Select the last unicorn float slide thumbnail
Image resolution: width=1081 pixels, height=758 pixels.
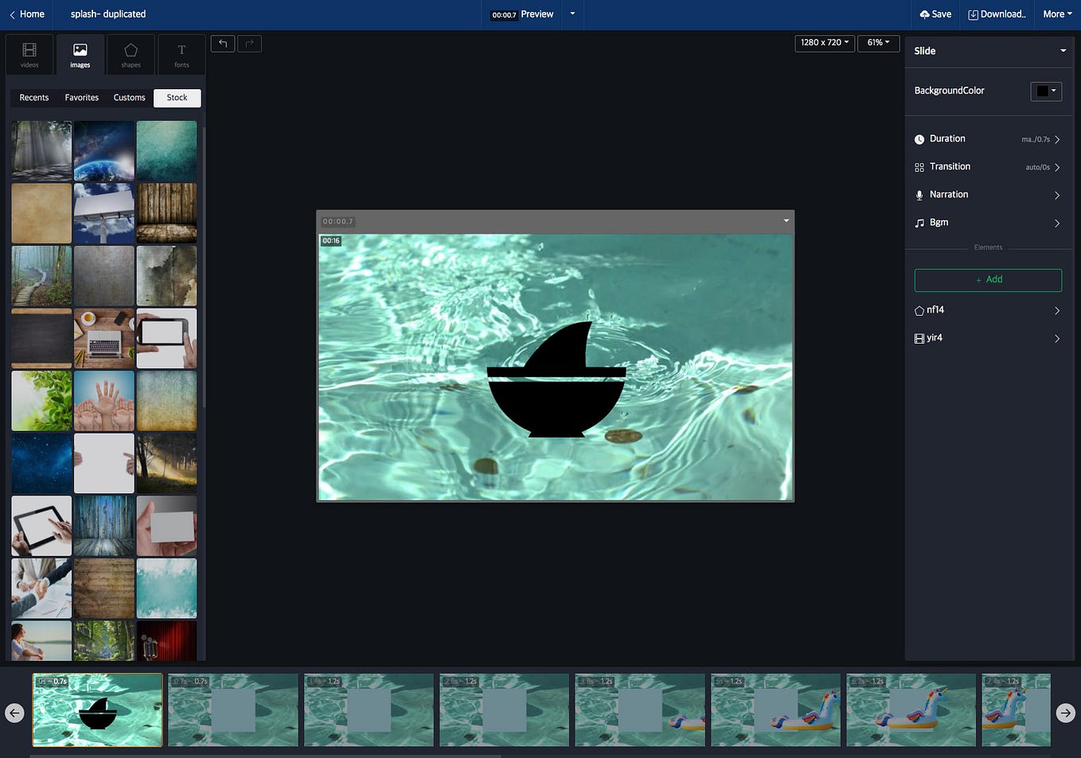(x=1016, y=709)
